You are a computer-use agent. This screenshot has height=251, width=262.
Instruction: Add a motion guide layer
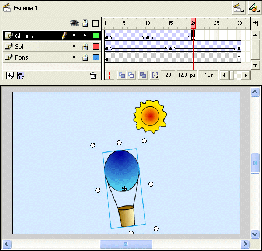(x=21, y=75)
